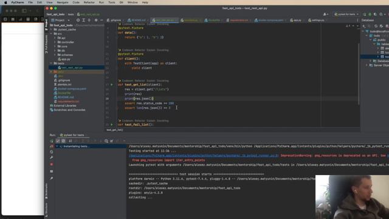Open Run panel layout options icon

51,172
